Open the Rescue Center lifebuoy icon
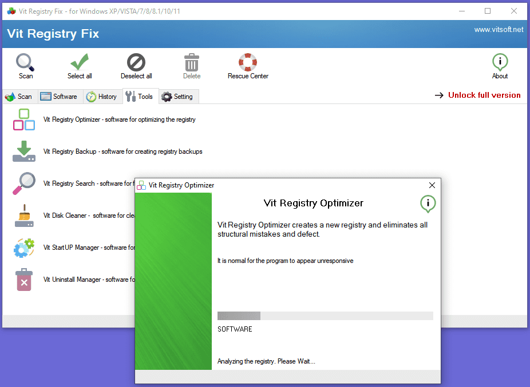The height and width of the screenshot is (387, 530). click(x=248, y=62)
